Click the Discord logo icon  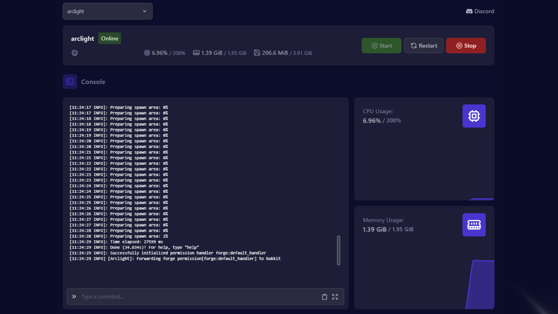pyautogui.click(x=469, y=11)
